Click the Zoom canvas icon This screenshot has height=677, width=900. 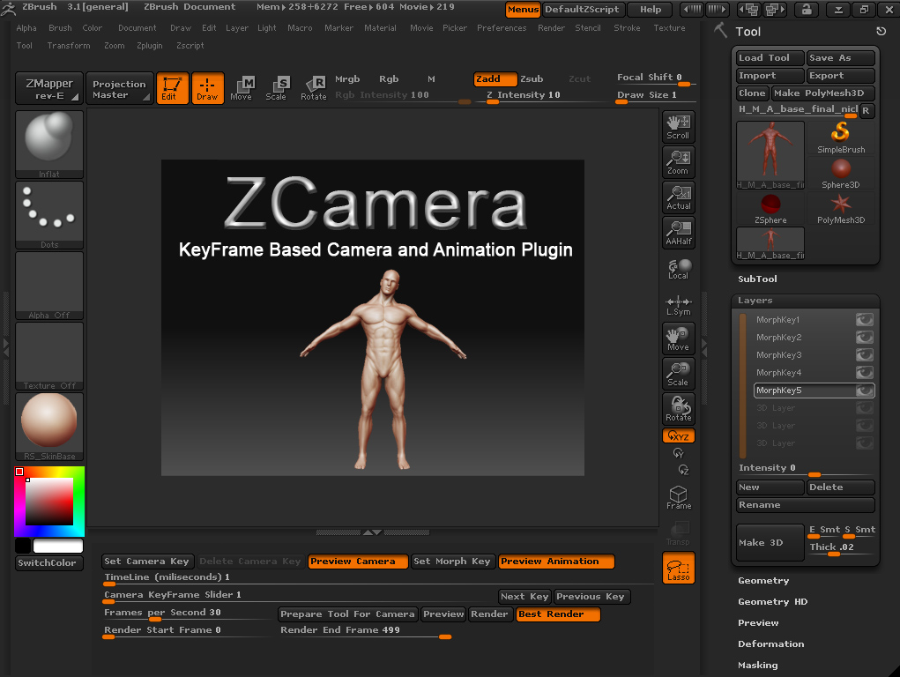(x=679, y=162)
